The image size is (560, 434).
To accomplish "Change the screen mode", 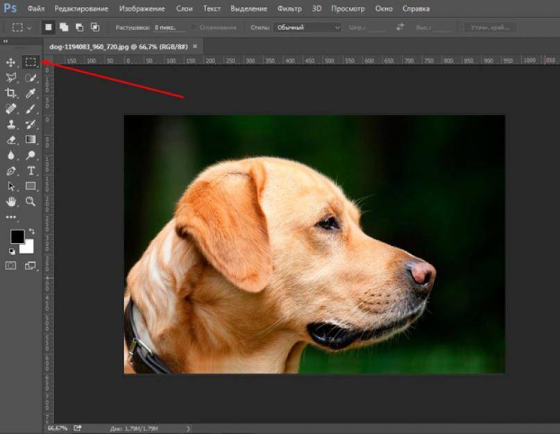I will tap(31, 266).
